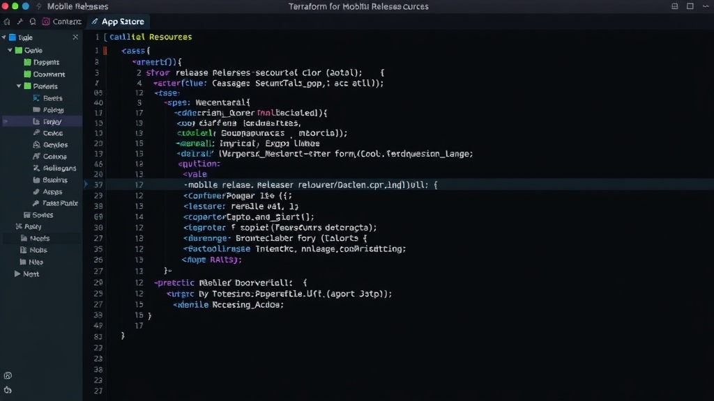Toggle the orange breakpoint marker on line 1
The image size is (714, 401).
pos(105,50)
